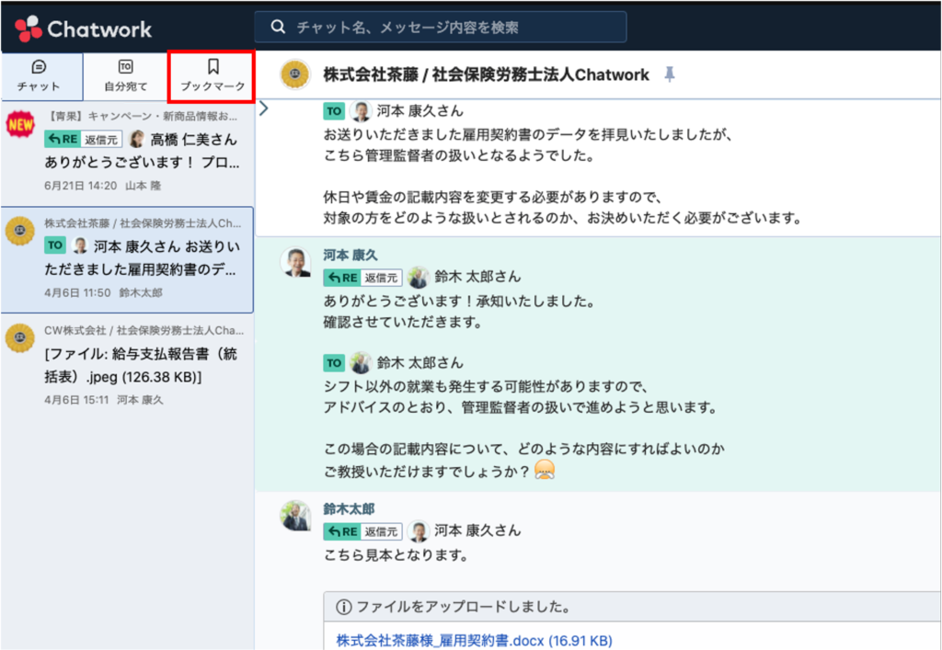Open the 株式会社茶藤様_雇用契約書.docx file link
Viewport: 942px width, 650px height.
[474, 641]
